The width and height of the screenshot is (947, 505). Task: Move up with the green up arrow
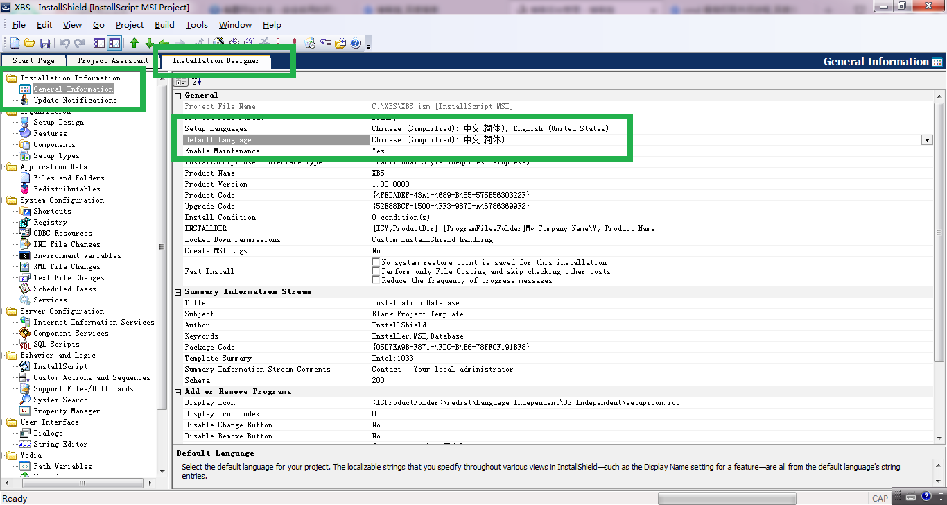[134, 43]
